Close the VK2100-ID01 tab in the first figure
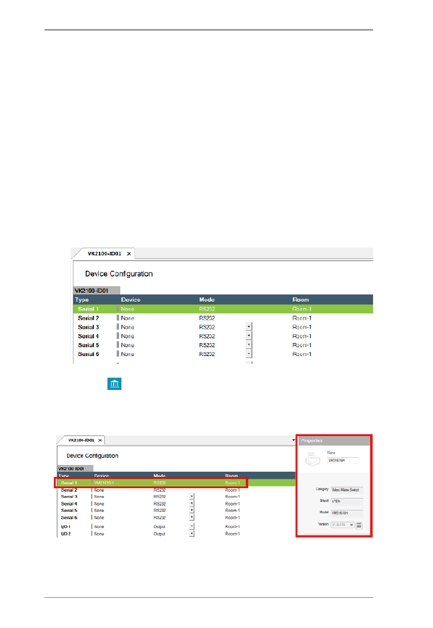Viewport: 433px width, 628px height. pos(129,254)
